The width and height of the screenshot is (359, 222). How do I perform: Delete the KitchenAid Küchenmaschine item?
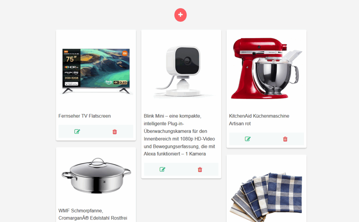coord(285,139)
